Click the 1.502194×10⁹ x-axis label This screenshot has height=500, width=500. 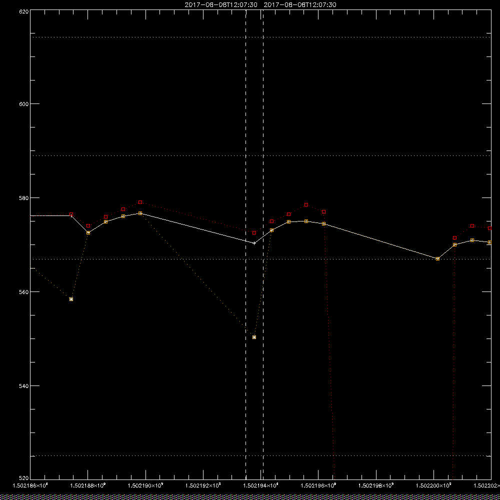tap(261, 485)
